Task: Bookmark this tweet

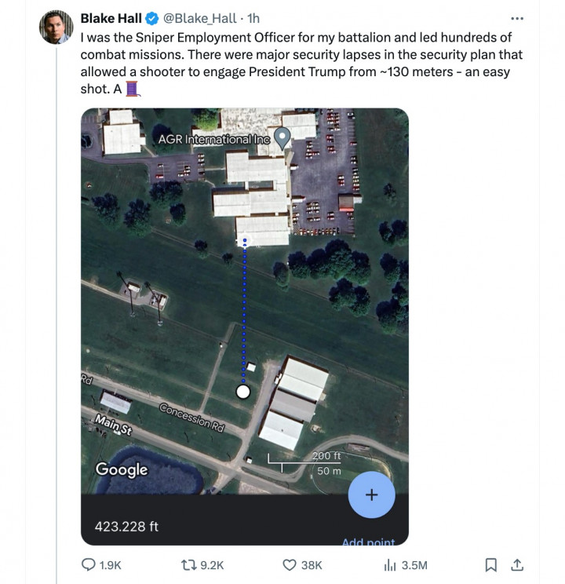Action: (x=491, y=564)
